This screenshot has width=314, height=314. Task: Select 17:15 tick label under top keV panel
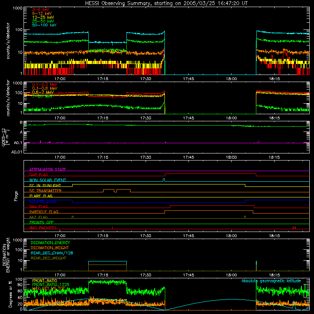tap(103, 79)
